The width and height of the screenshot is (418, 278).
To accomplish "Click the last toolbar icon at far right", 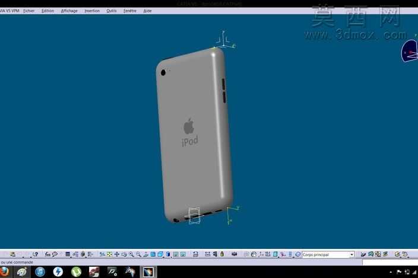I will pos(405,254).
